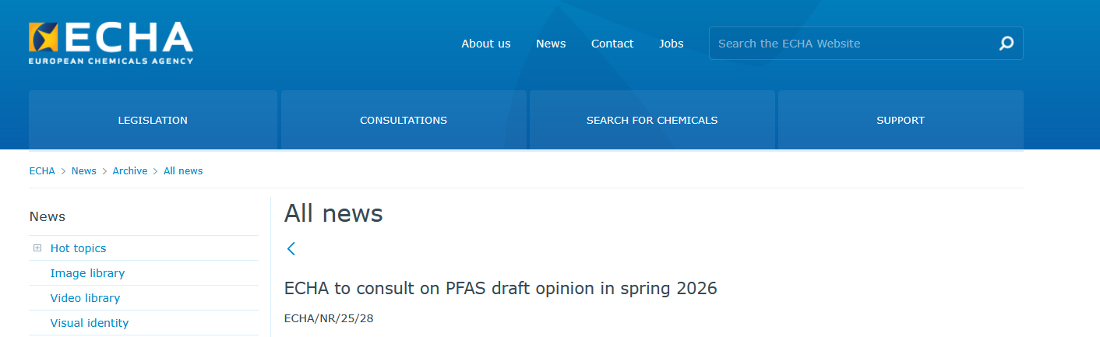Go back using the left chevron arrow
The width and height of the screenshot is (1100, 337).
pos(291,248)
